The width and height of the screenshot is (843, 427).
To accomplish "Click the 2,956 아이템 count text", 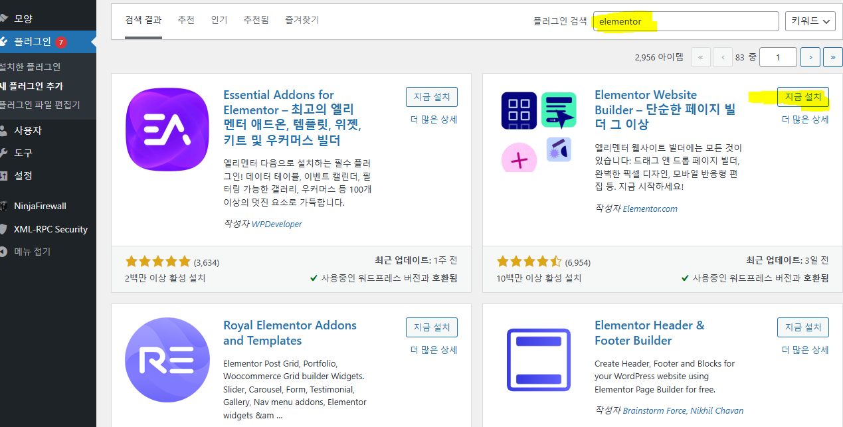I will point(659,57).
